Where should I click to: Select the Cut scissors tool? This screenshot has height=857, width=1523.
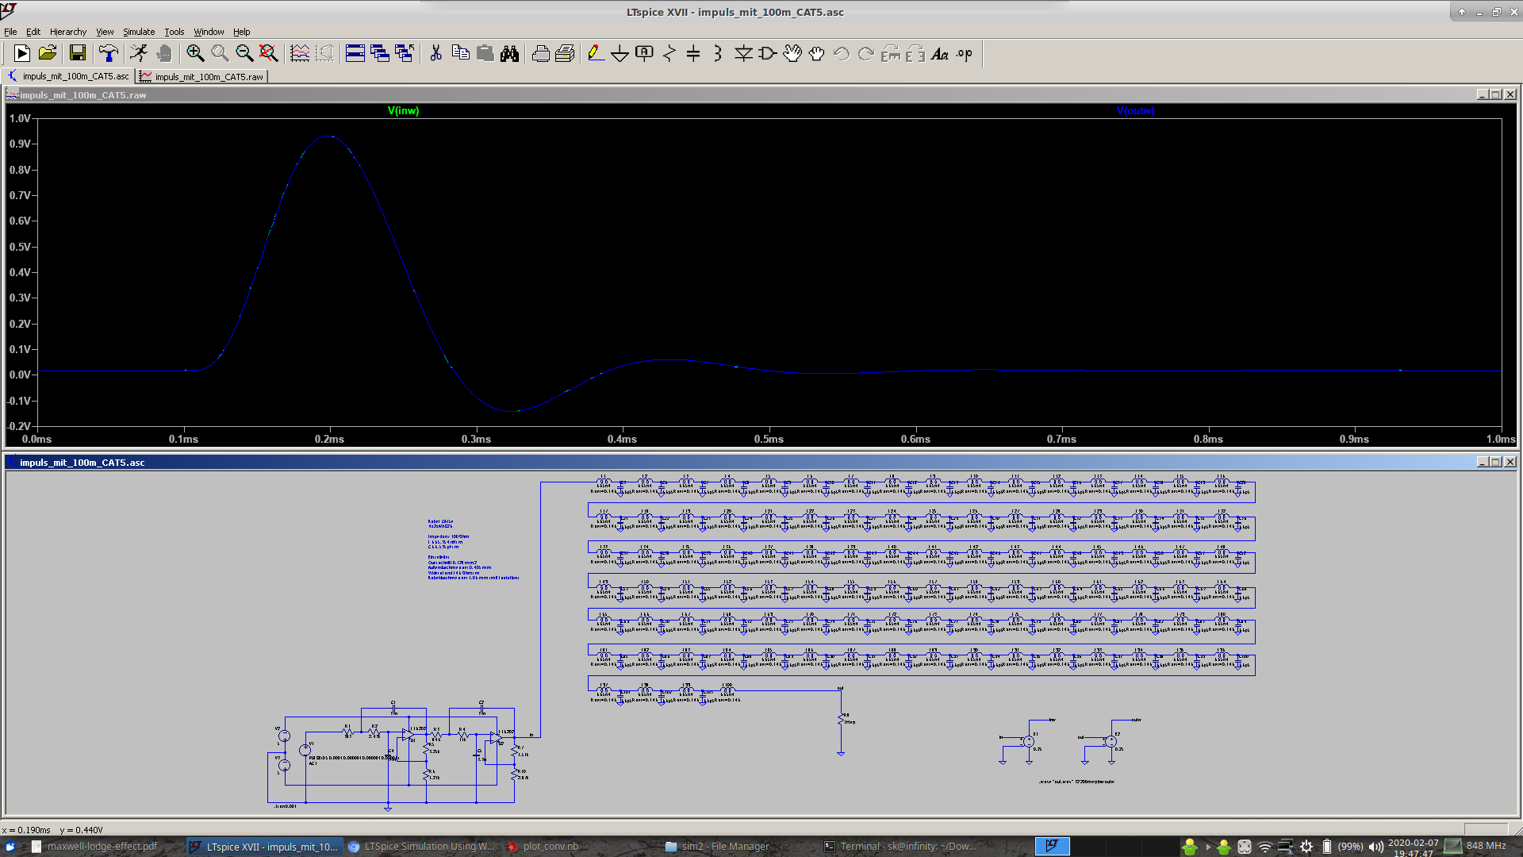[x=435, y=53]
